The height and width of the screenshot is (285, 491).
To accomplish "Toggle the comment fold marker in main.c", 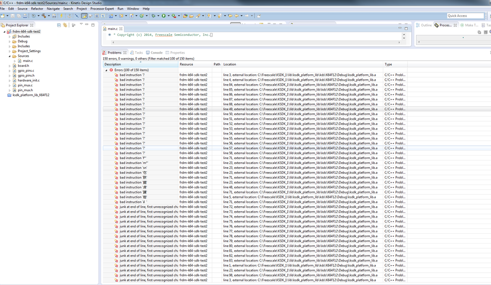I will pos(110,35).
